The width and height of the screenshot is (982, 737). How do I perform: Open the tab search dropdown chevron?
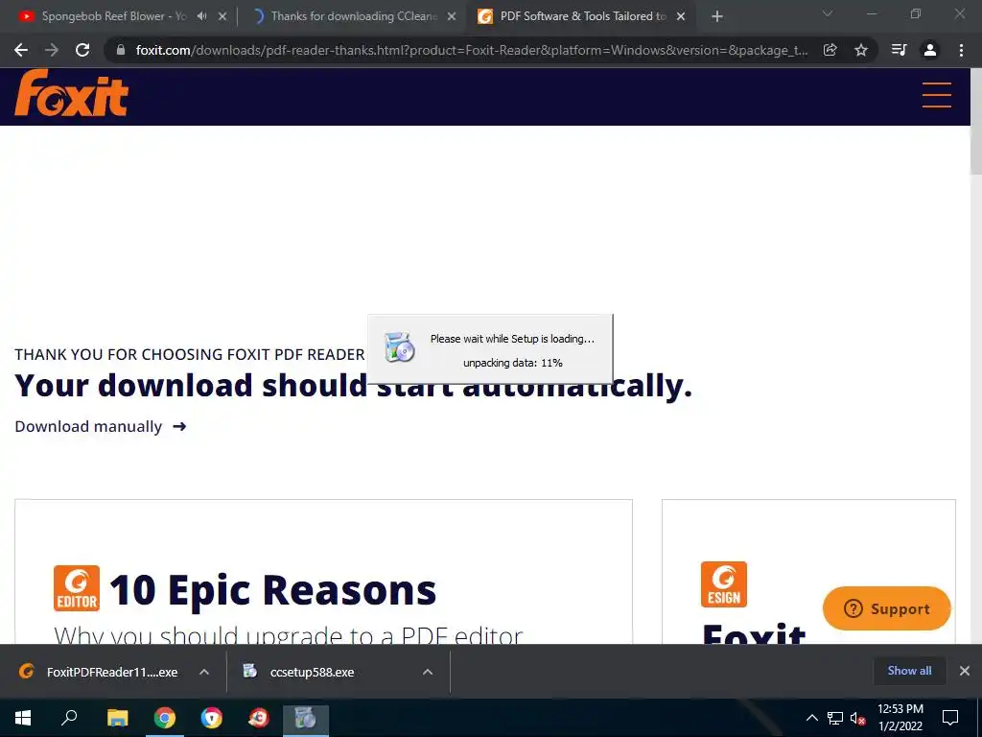point(828,13)
